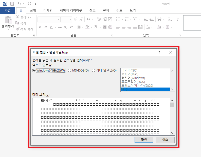Screen dimensions: 201x157
Task: Increase paragraph indent
Action: tap(152, 19)
